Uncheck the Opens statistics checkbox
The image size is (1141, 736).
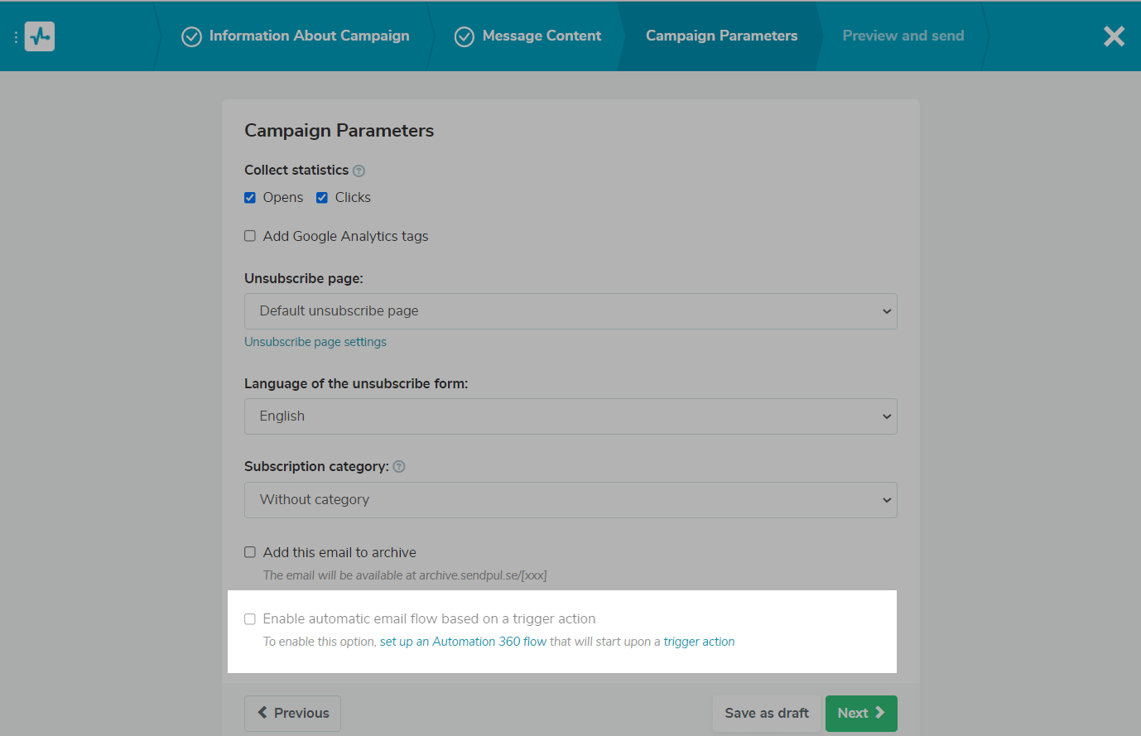(250, 198)
